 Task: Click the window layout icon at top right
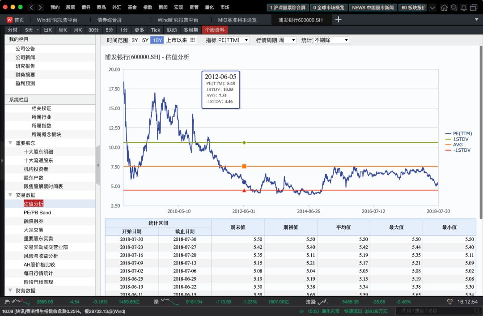coord(474,7)
